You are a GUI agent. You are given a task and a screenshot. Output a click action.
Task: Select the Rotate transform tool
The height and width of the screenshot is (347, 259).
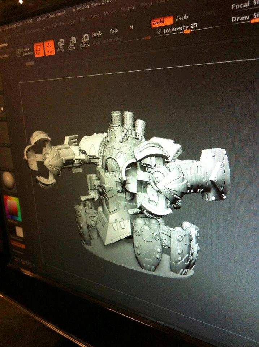pos(85,41)
